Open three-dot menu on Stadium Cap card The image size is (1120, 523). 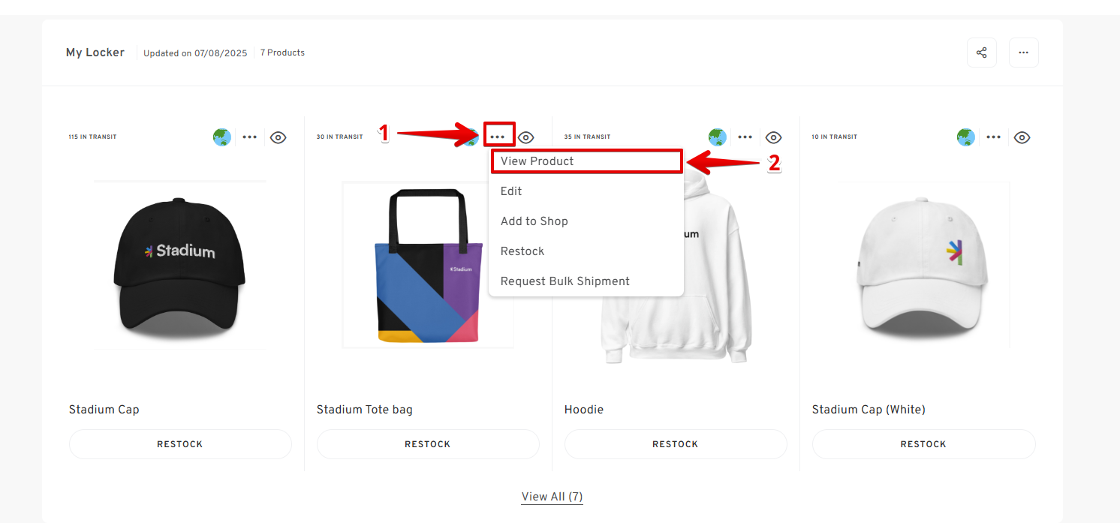coord(250,137)
